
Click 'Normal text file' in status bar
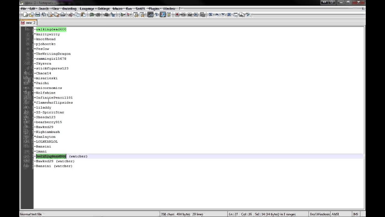coord(31,214)
